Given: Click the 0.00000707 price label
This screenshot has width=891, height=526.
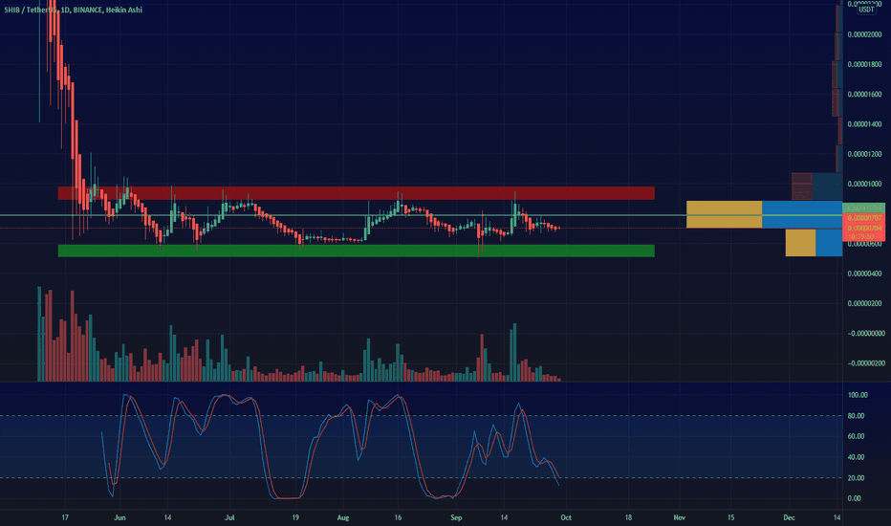Looking at the screenshot, I should tap(864, 218).
